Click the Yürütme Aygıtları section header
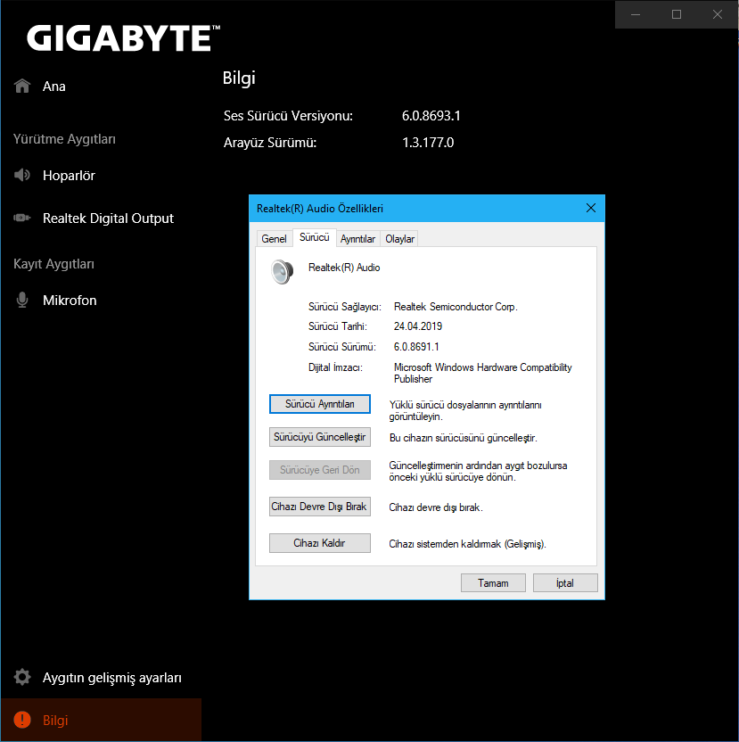Viewport: 739px width, 742px height. click(x=64, y=139)
